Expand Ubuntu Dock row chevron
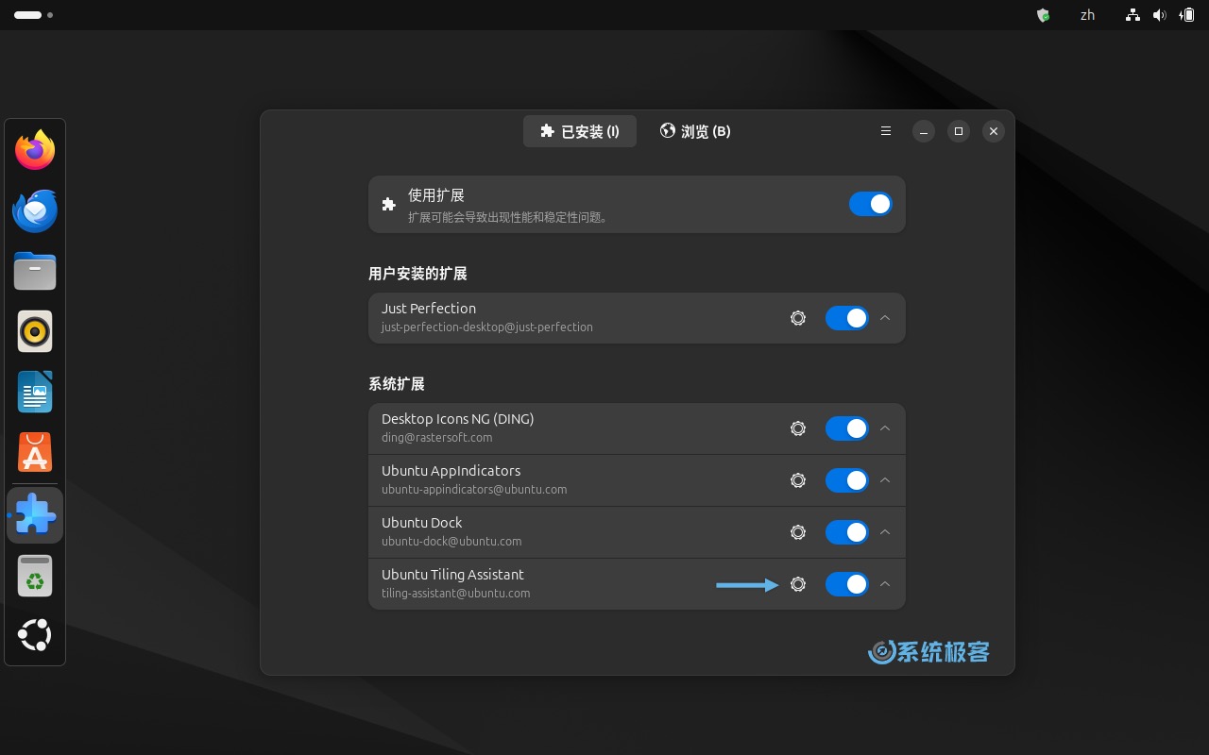 pos(885,532)
